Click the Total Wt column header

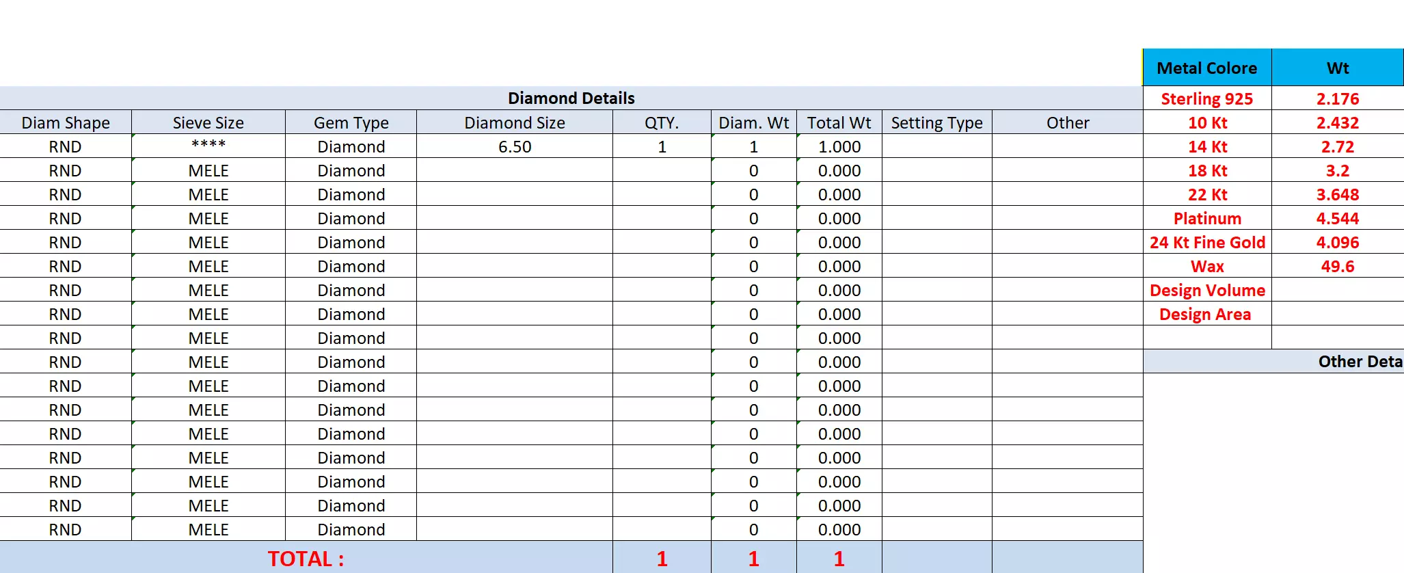[x=839, y=122]
